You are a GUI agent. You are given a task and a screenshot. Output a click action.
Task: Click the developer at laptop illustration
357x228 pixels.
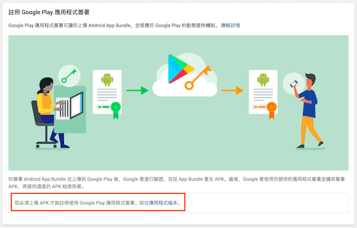pyautogui.click(x=58, y=113)
